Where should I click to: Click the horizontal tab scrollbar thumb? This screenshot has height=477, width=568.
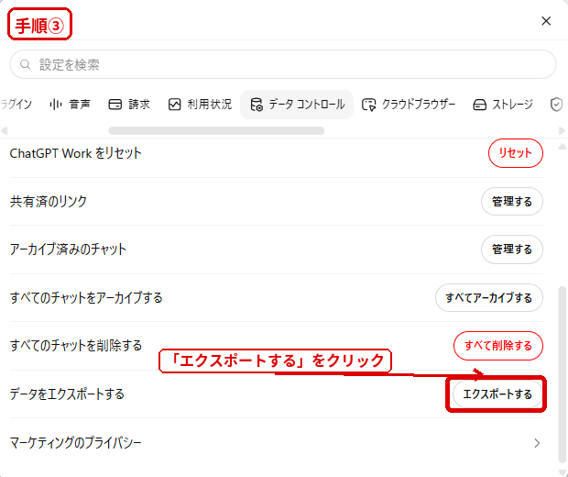pyautogui.click(x=216, y=130)
